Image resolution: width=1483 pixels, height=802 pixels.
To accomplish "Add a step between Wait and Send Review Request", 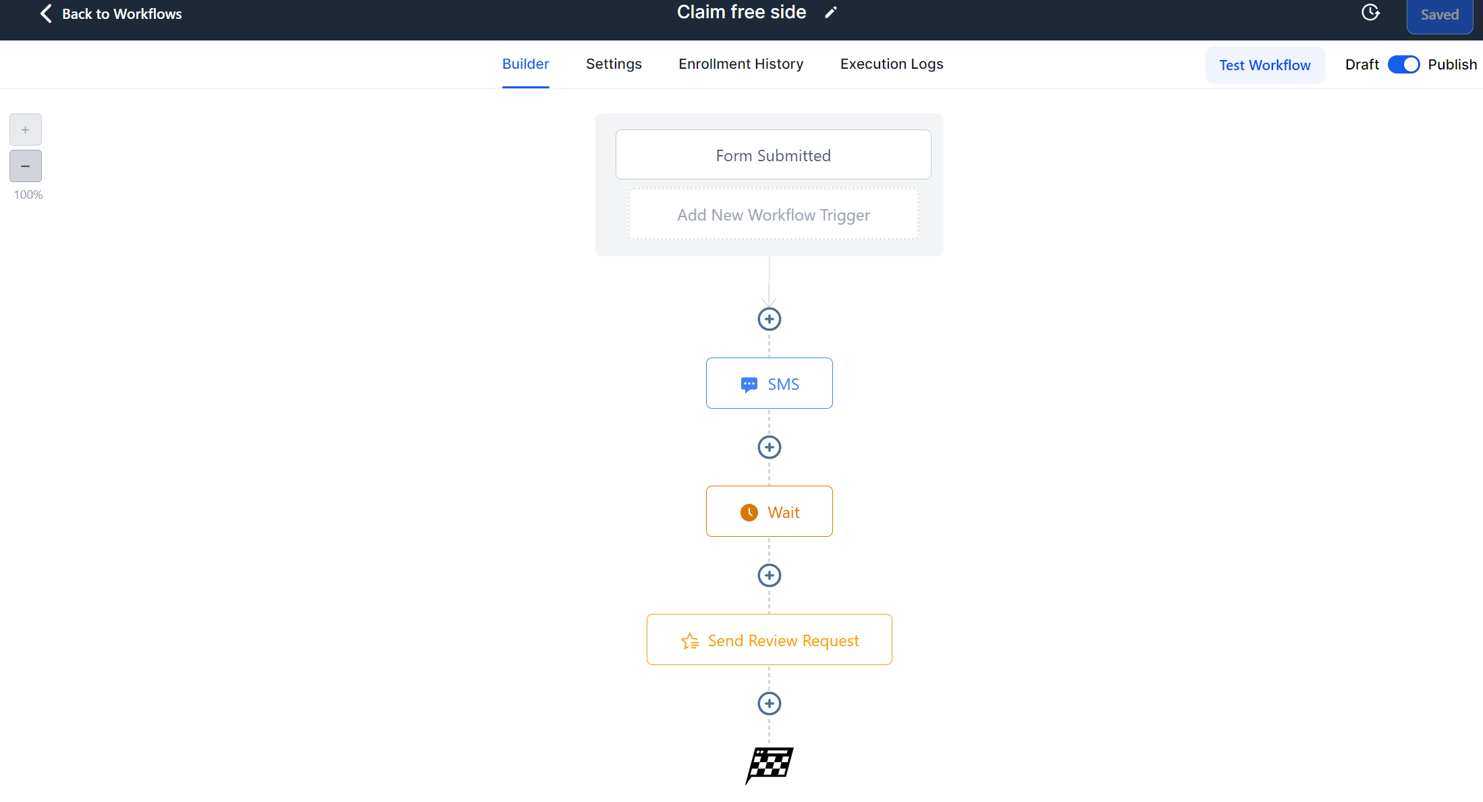I will [770, 575].
